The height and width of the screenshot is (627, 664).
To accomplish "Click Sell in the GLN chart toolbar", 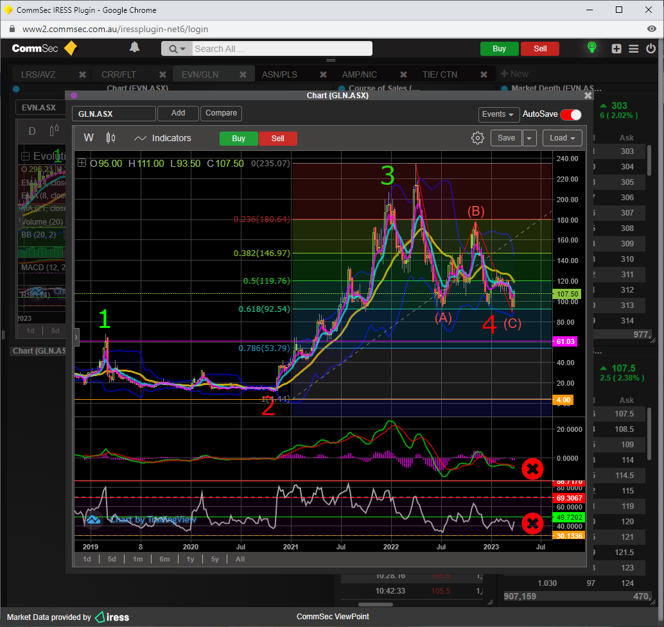I will 278,139.
